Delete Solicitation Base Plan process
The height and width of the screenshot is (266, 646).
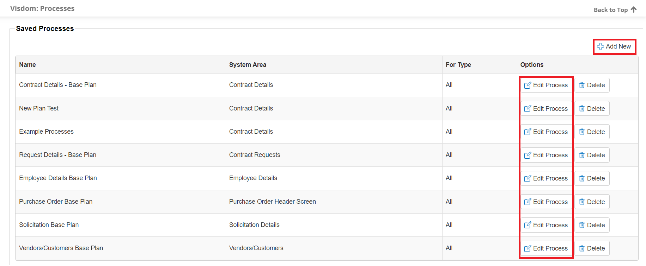(x=592, y=225)
